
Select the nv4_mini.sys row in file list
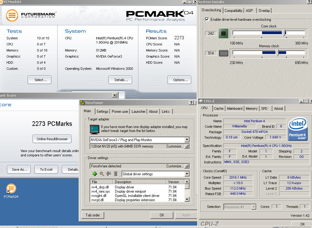[x=137, y=191]
